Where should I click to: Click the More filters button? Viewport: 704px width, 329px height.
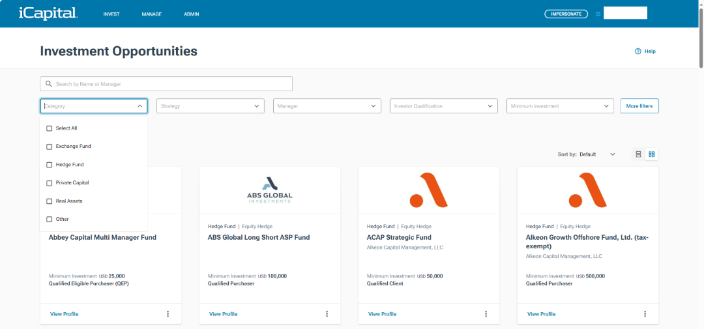pyautogui.click(x=639, y=106)
